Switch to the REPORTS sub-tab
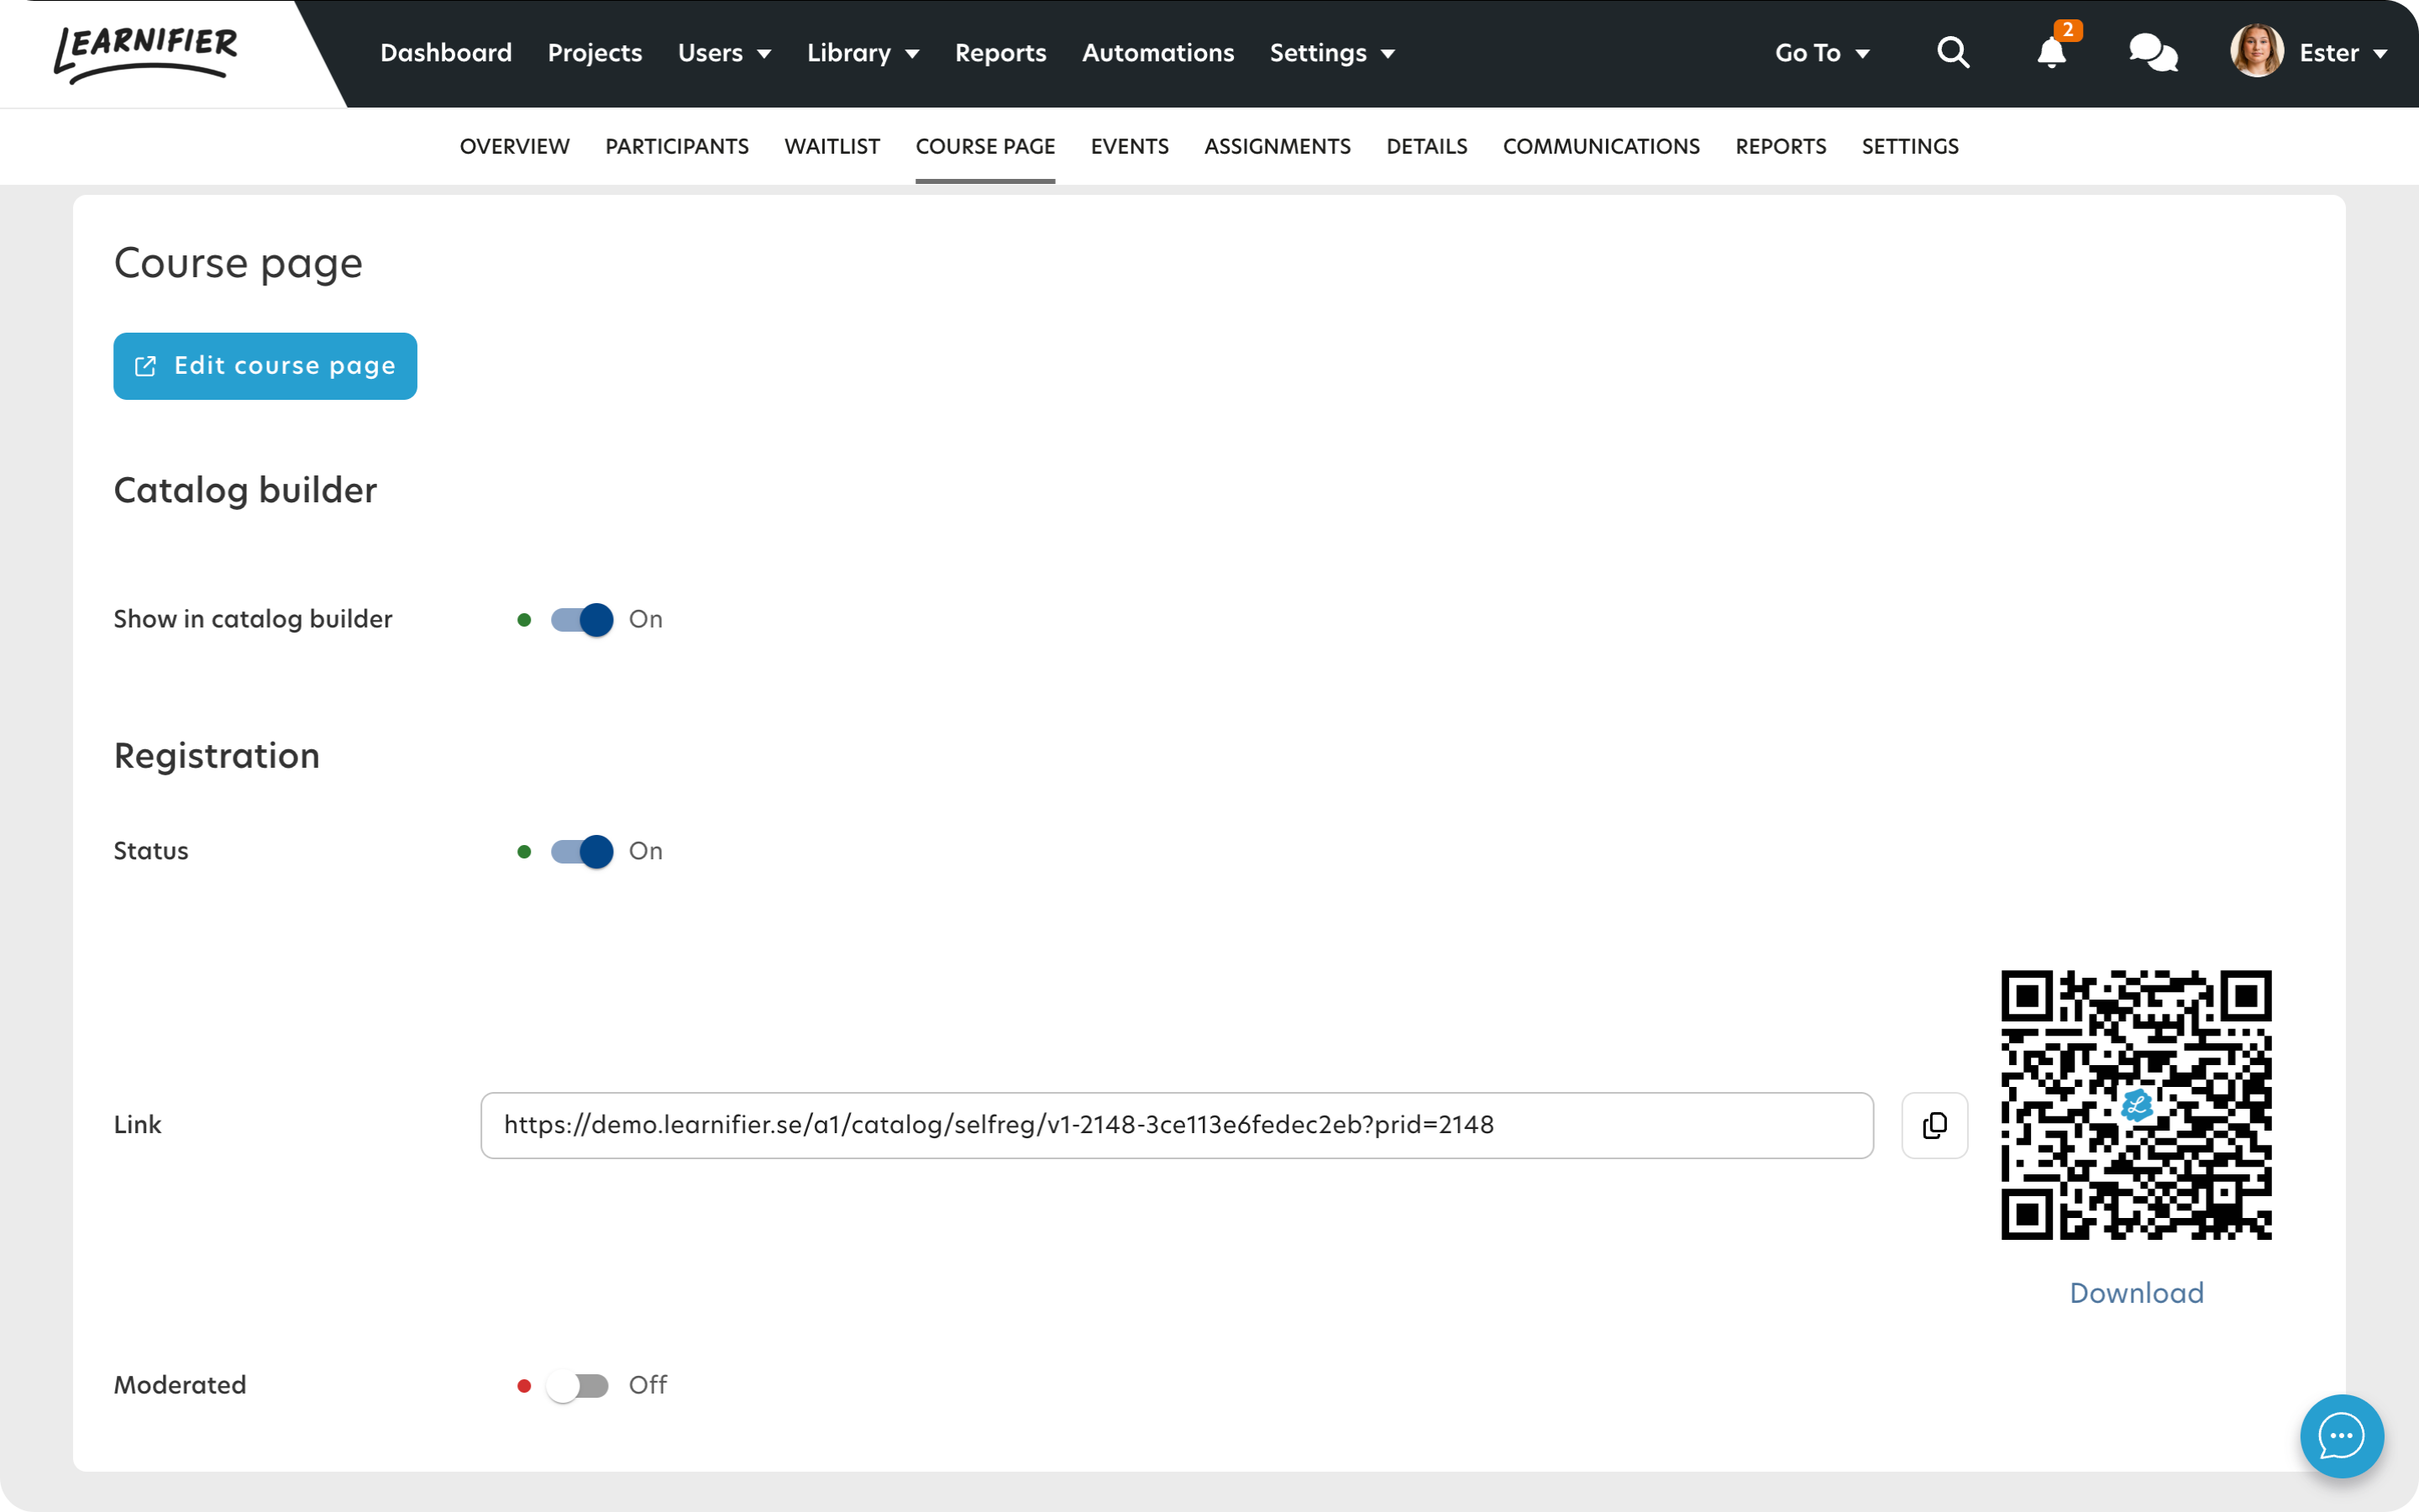The image size is (2419, 1512). click(1781, 146)
